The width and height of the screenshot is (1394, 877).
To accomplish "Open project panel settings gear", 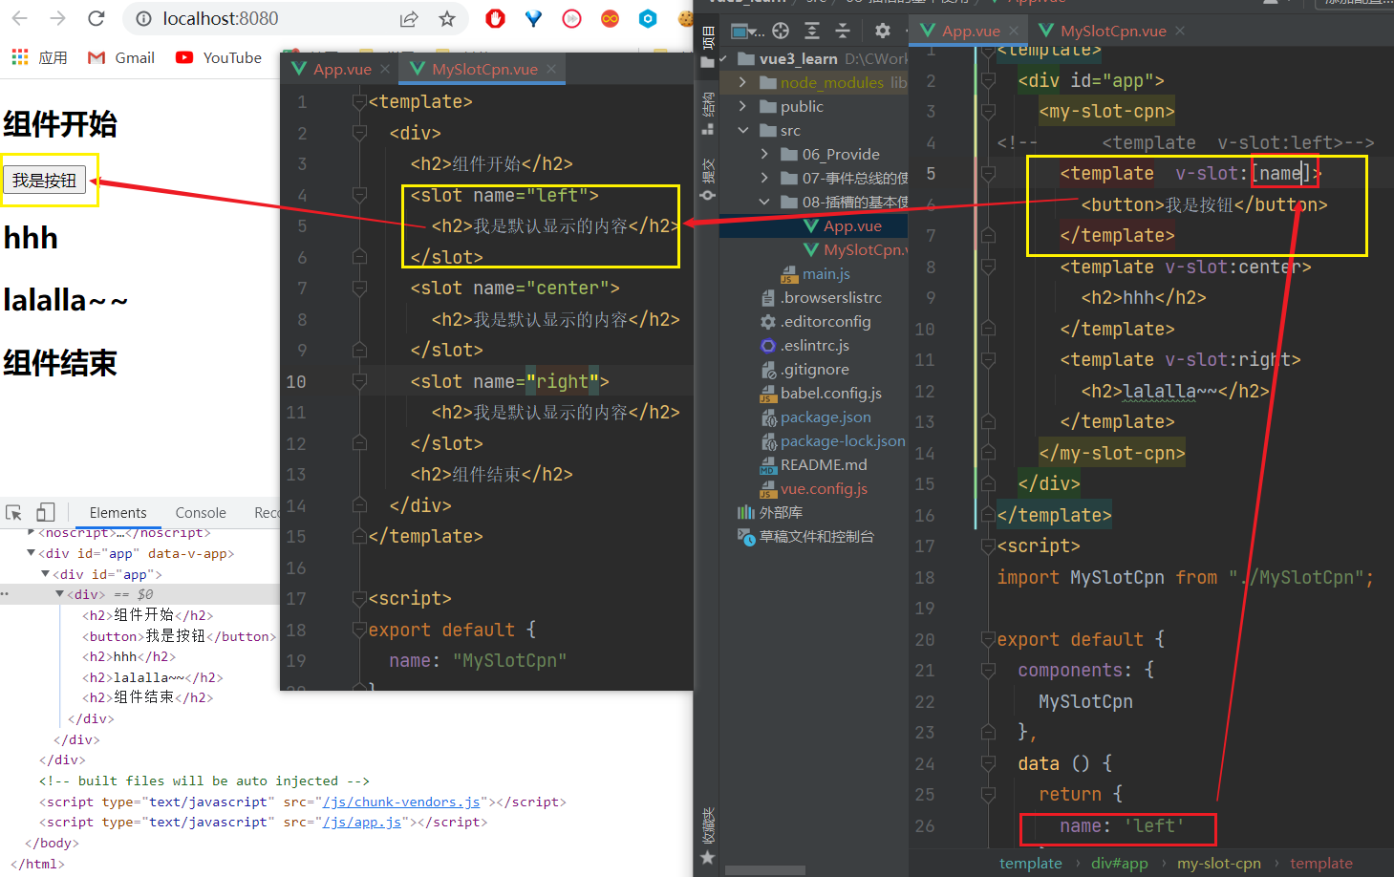I will [x=883, y=31].
